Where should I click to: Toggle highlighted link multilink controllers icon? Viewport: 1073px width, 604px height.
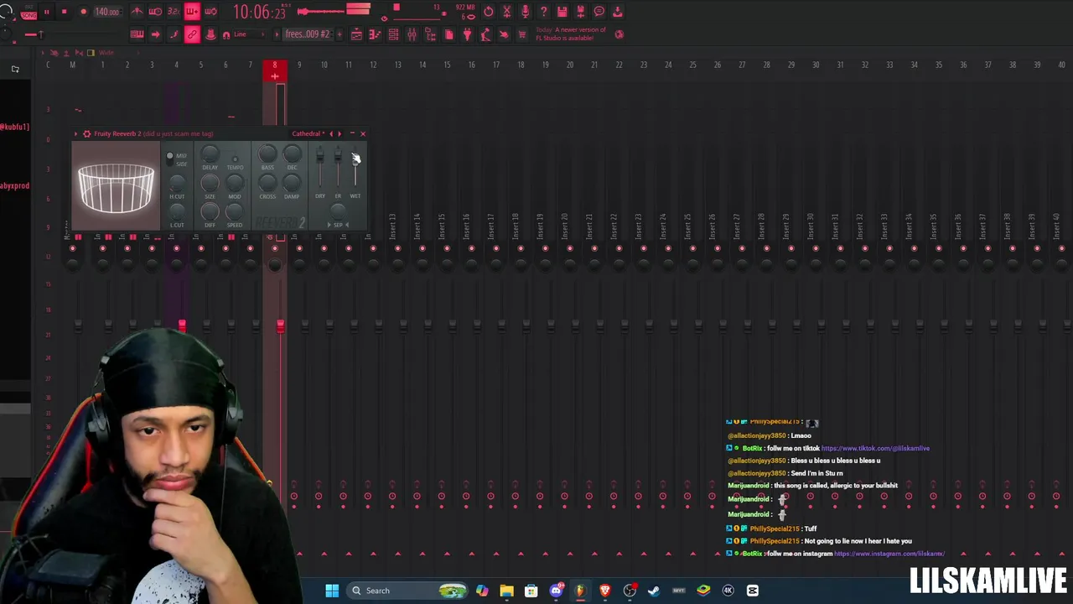click(192, 34)
